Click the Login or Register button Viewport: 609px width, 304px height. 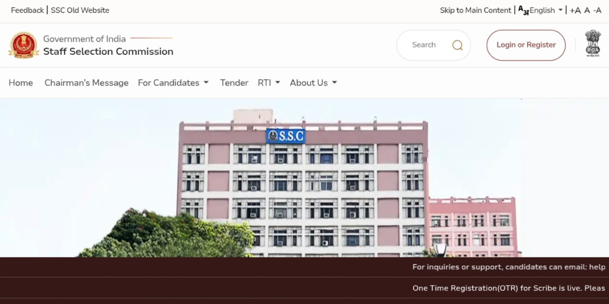526,45
